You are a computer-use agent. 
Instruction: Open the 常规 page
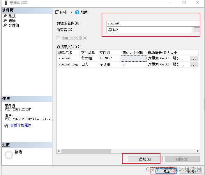(x=12, y=16)
